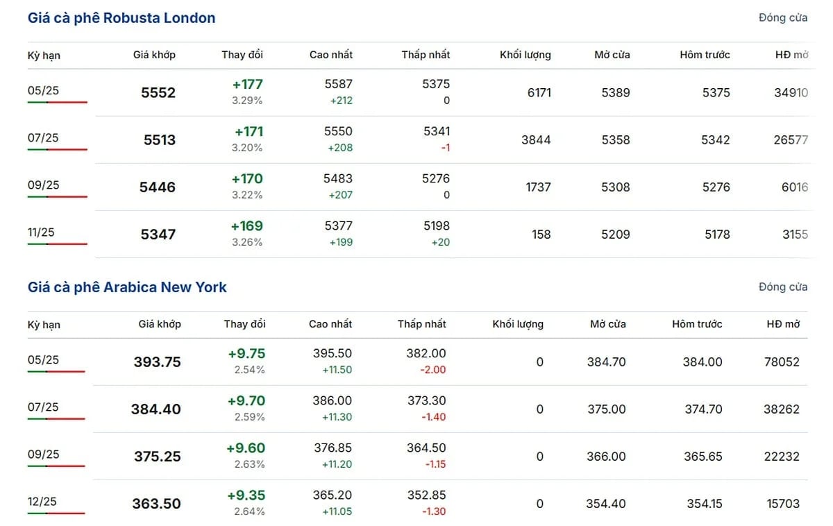Click Arabica opening price 384.70

click(606, 362)
